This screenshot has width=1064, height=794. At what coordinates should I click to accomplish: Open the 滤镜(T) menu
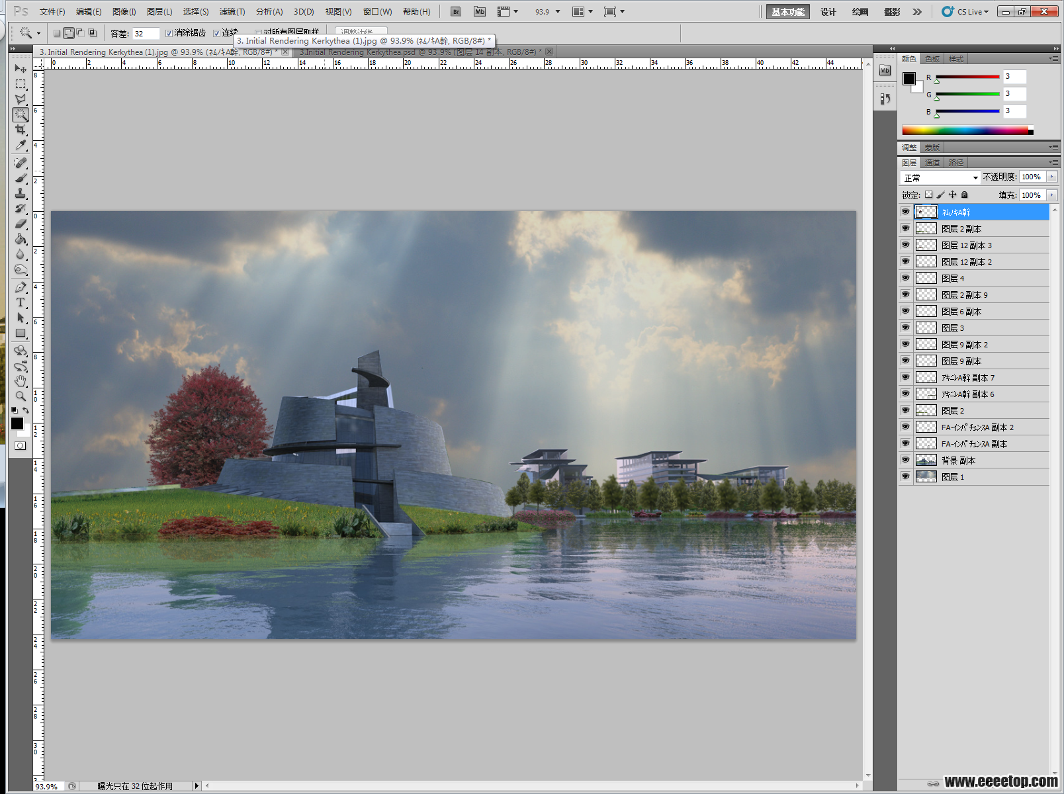232,12
